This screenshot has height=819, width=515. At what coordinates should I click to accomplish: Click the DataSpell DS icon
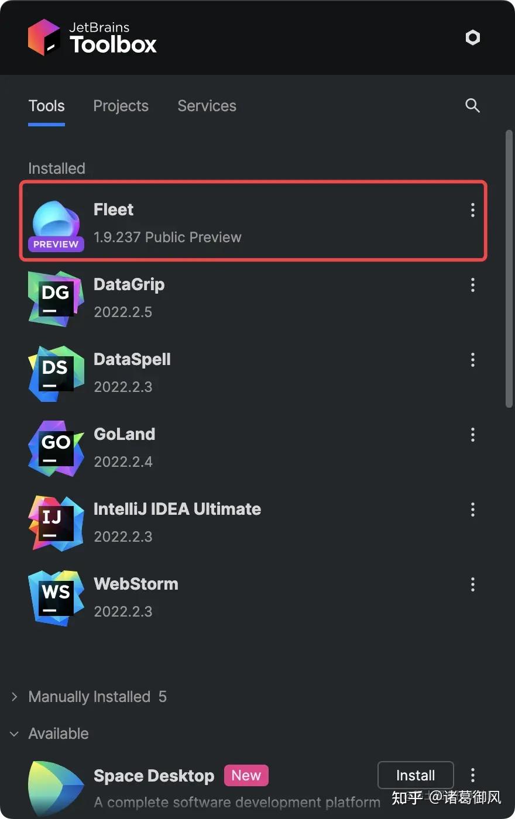56,373
